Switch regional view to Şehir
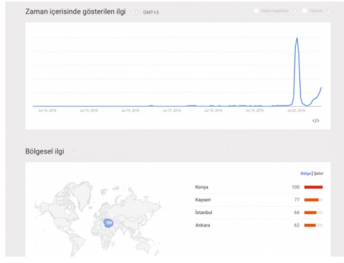 319,173
